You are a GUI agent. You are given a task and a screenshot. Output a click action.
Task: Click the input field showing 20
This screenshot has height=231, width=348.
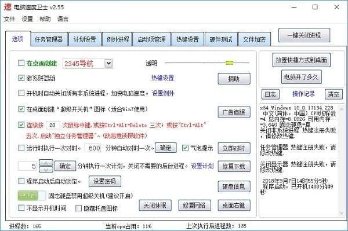coord(53,125)
